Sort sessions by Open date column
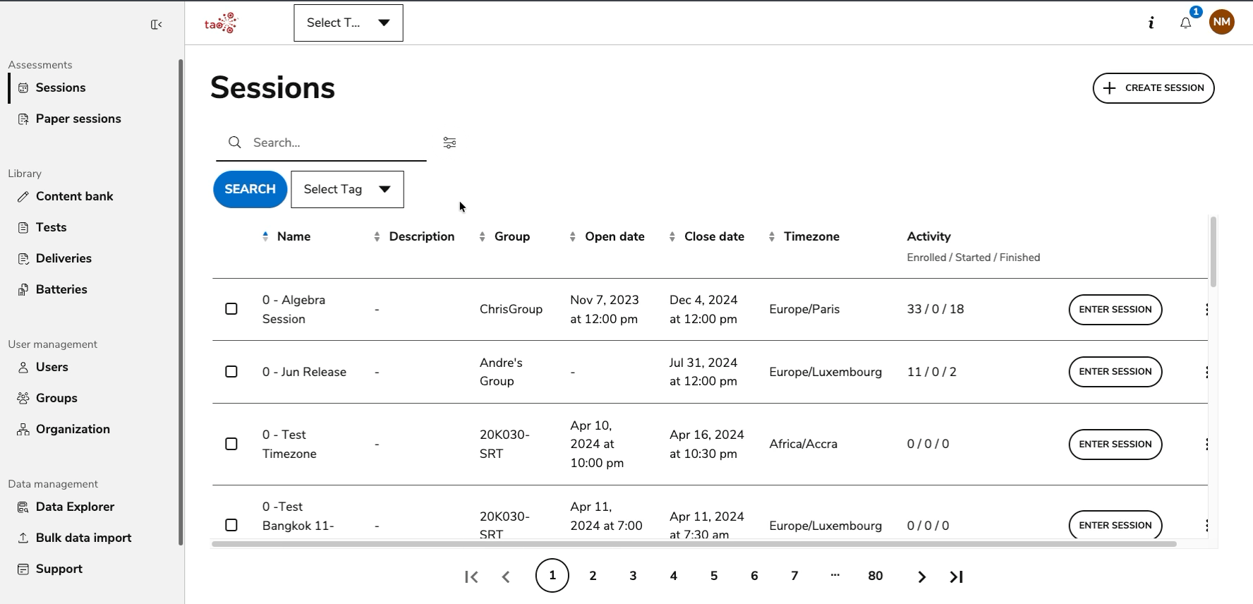Screen dimensions: 1253x604 tap(614, 236)
